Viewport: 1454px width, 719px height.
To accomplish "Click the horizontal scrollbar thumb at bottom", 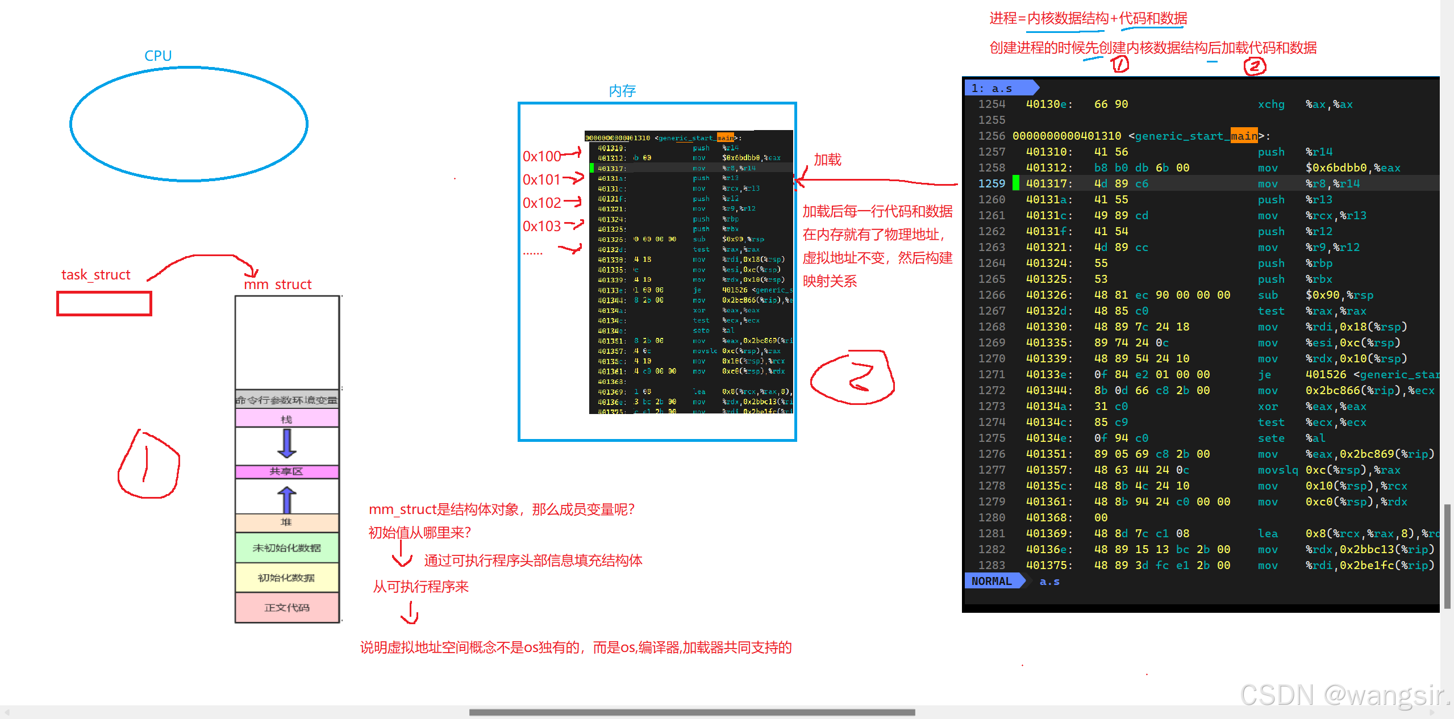I will 691,712.
